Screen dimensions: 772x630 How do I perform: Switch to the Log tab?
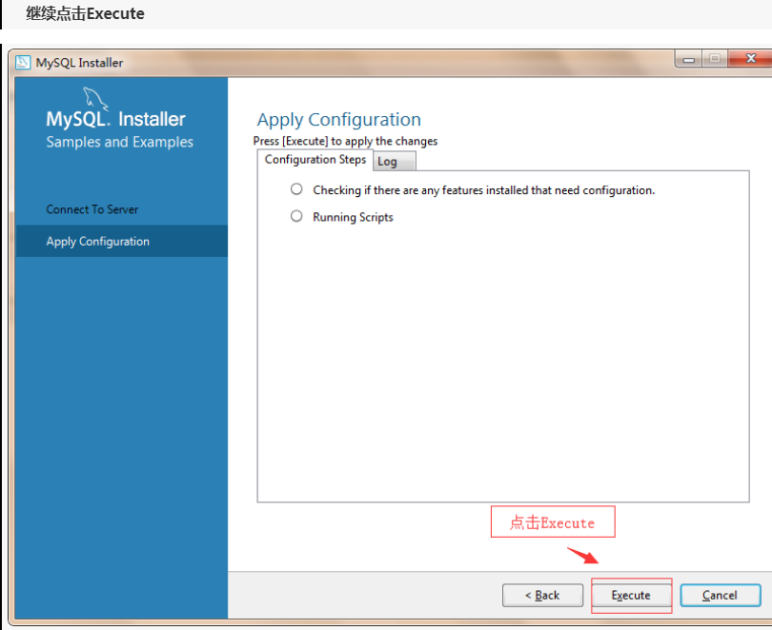pos(395,161)
